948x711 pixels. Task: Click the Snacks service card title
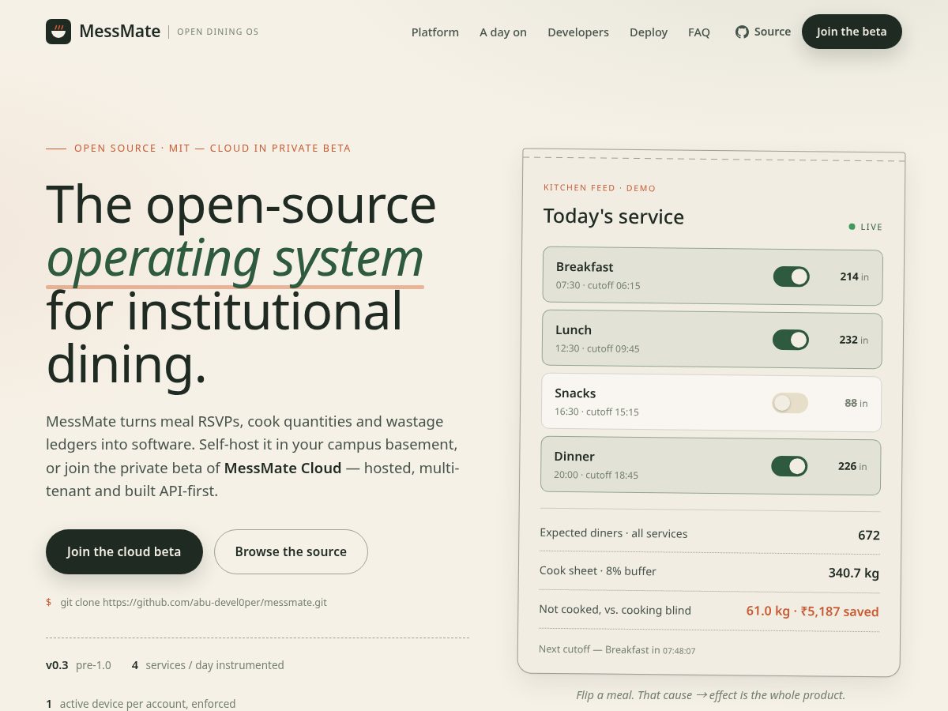coord(575,393)
